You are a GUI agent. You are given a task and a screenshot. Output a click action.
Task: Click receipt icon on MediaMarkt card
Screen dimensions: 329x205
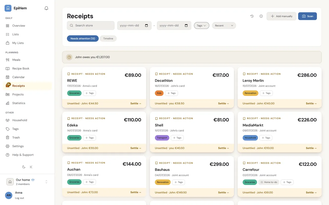[244, 118]
